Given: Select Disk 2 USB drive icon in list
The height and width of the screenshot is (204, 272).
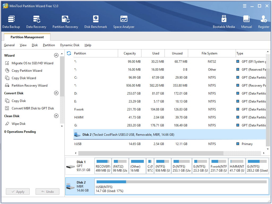Looking at the screenshot, I should (x=77, y=135).
